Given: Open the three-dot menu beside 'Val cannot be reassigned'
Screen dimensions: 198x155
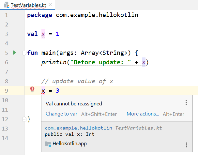Looking at the screenshot, I should coord(186,103).
